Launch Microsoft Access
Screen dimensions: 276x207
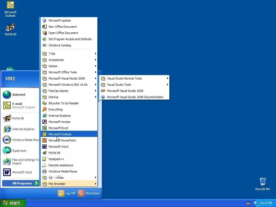[x=69, y=122]
